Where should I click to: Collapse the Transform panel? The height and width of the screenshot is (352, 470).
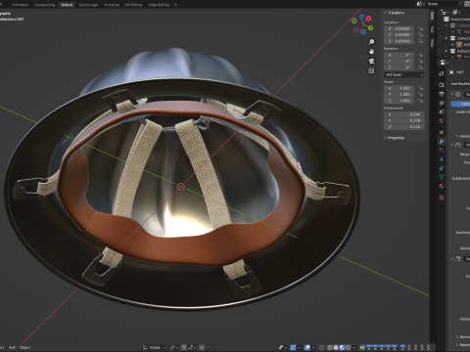(x=395, y=13)
